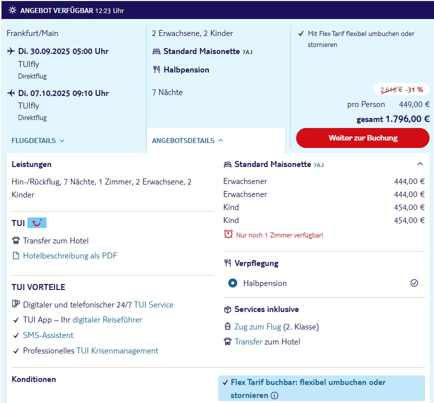Click the Flex Tarif buchbar banner text

[308, 389]
